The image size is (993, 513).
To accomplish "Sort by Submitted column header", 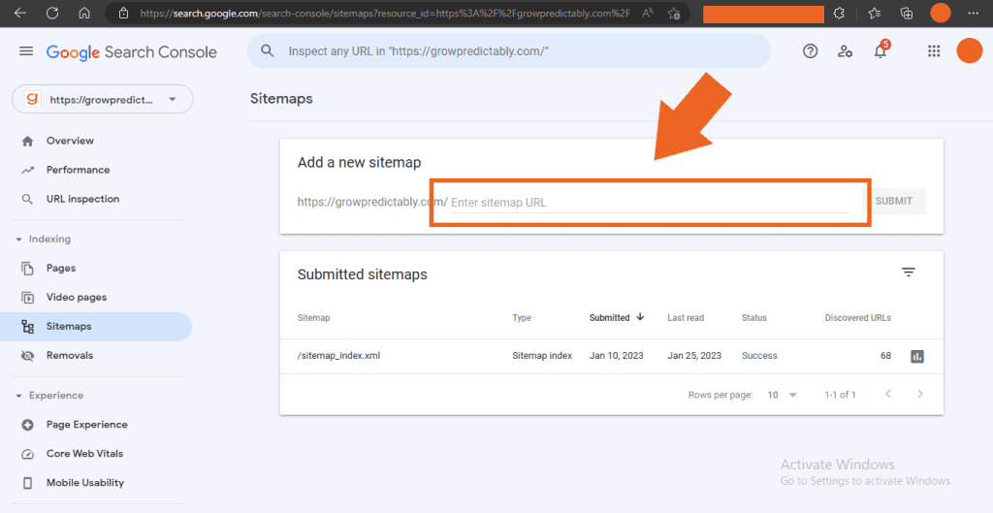I will pos(616,317).
